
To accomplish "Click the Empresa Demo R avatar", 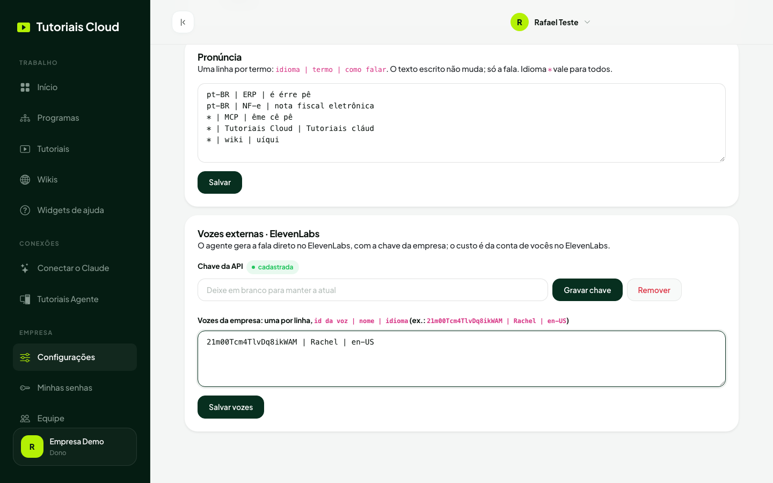I will pyautogui.click(x=32, y=447).
